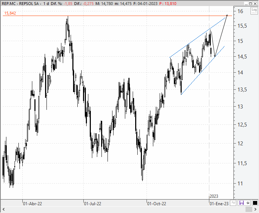Click the 12 price axis label

[x=240, y=144]
